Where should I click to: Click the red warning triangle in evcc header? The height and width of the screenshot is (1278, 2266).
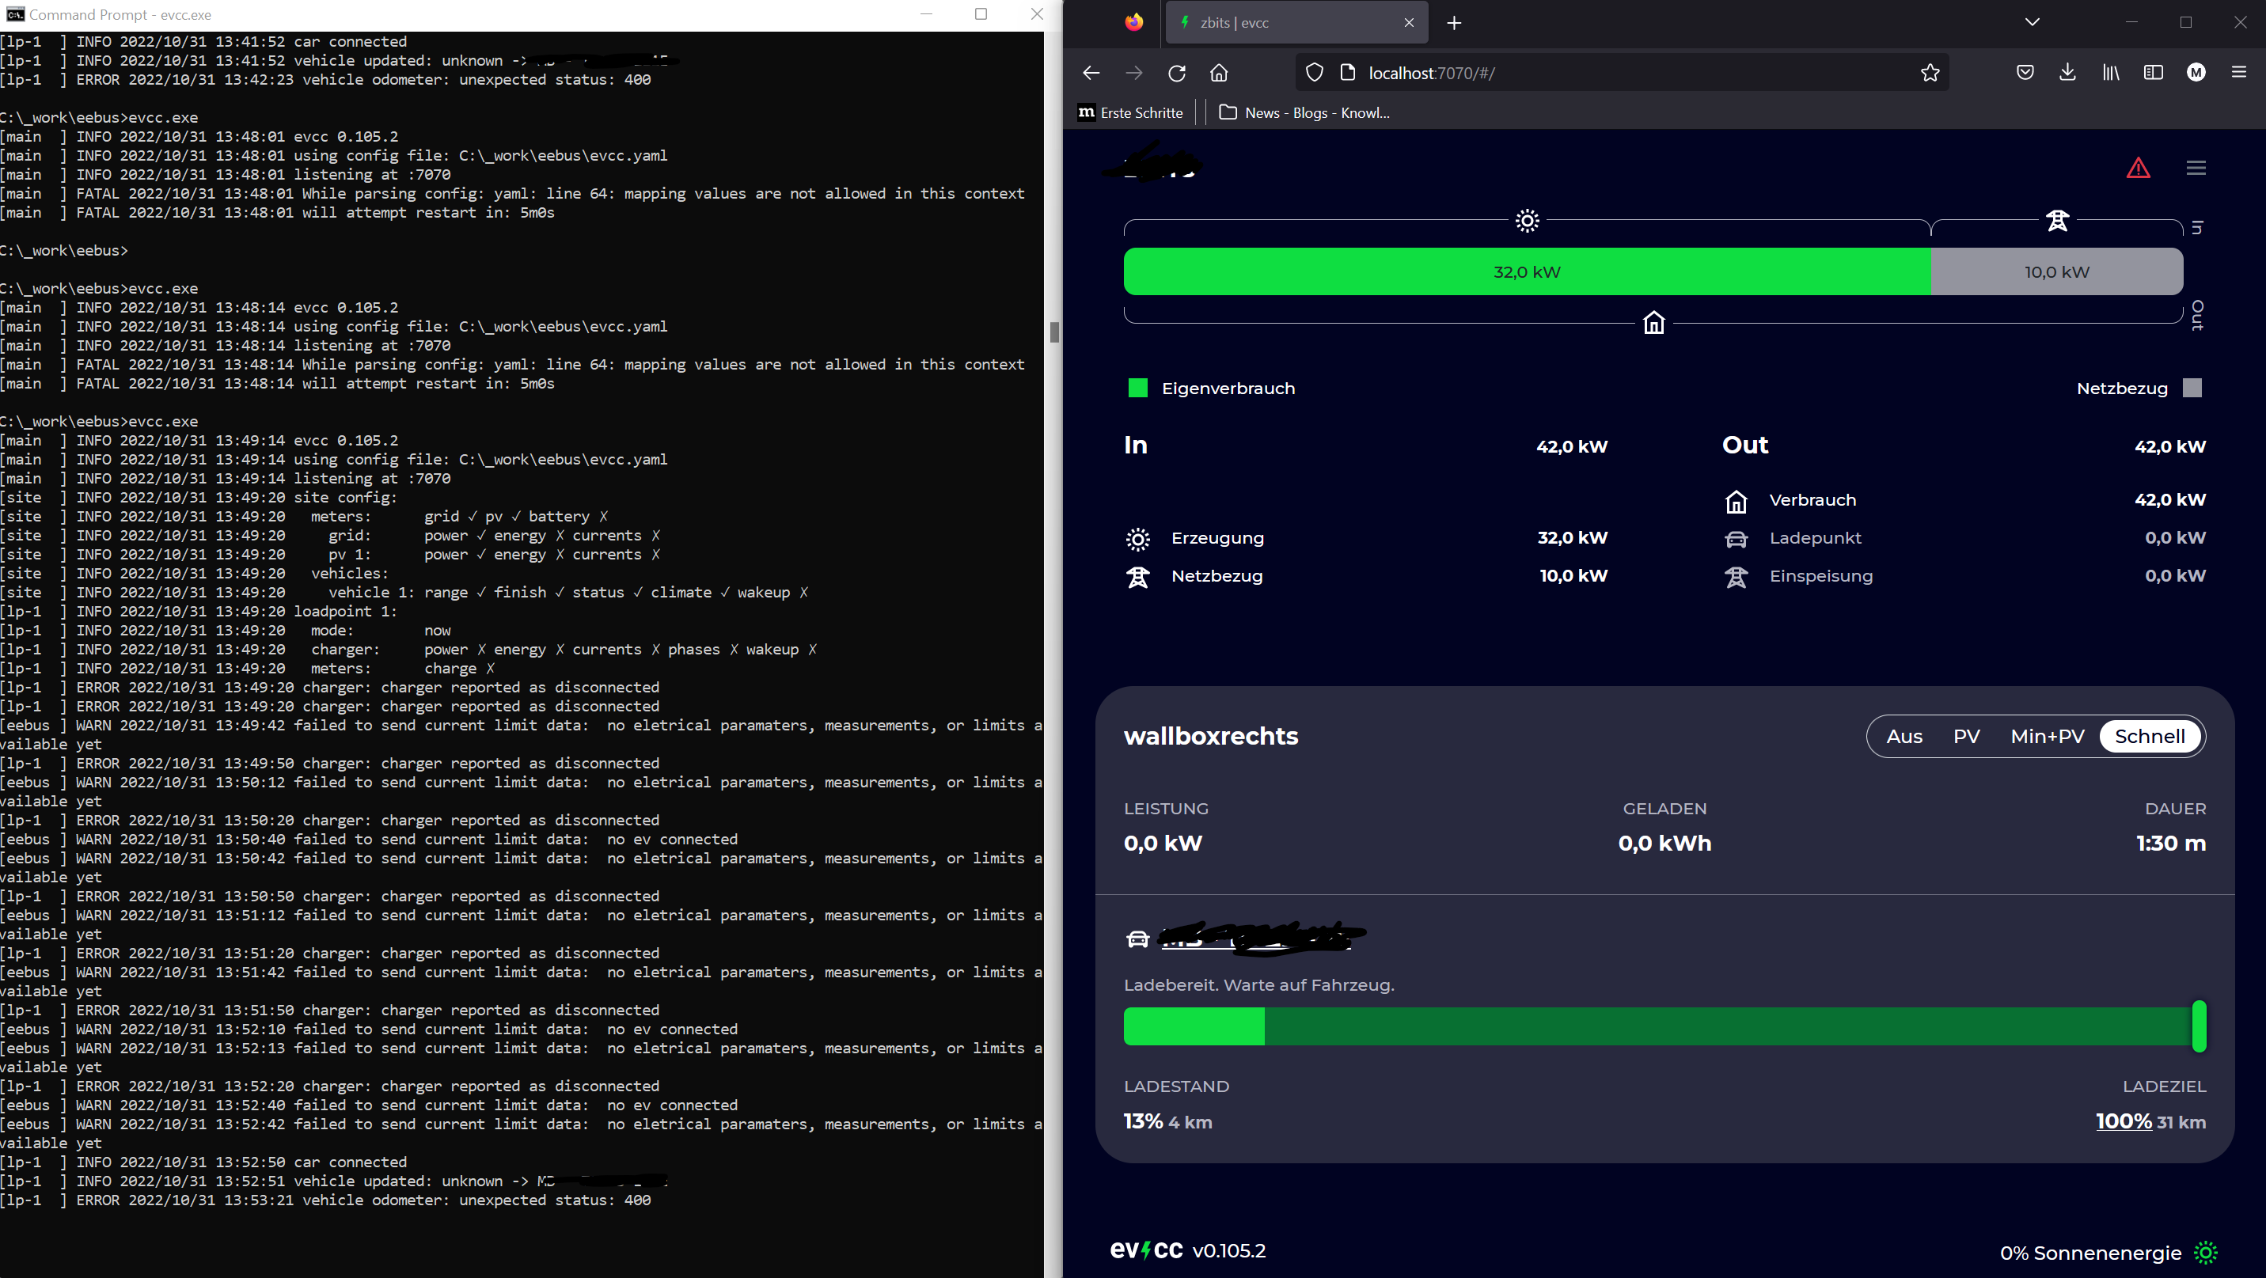2139,167
